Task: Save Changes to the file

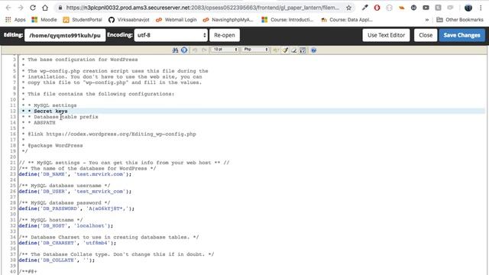Action: coord(461,35)
